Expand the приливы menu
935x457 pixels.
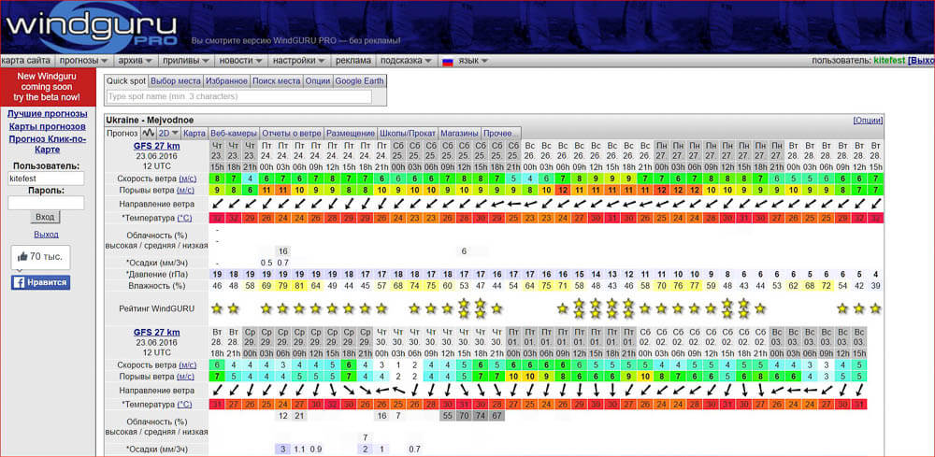tap(186, 61)
